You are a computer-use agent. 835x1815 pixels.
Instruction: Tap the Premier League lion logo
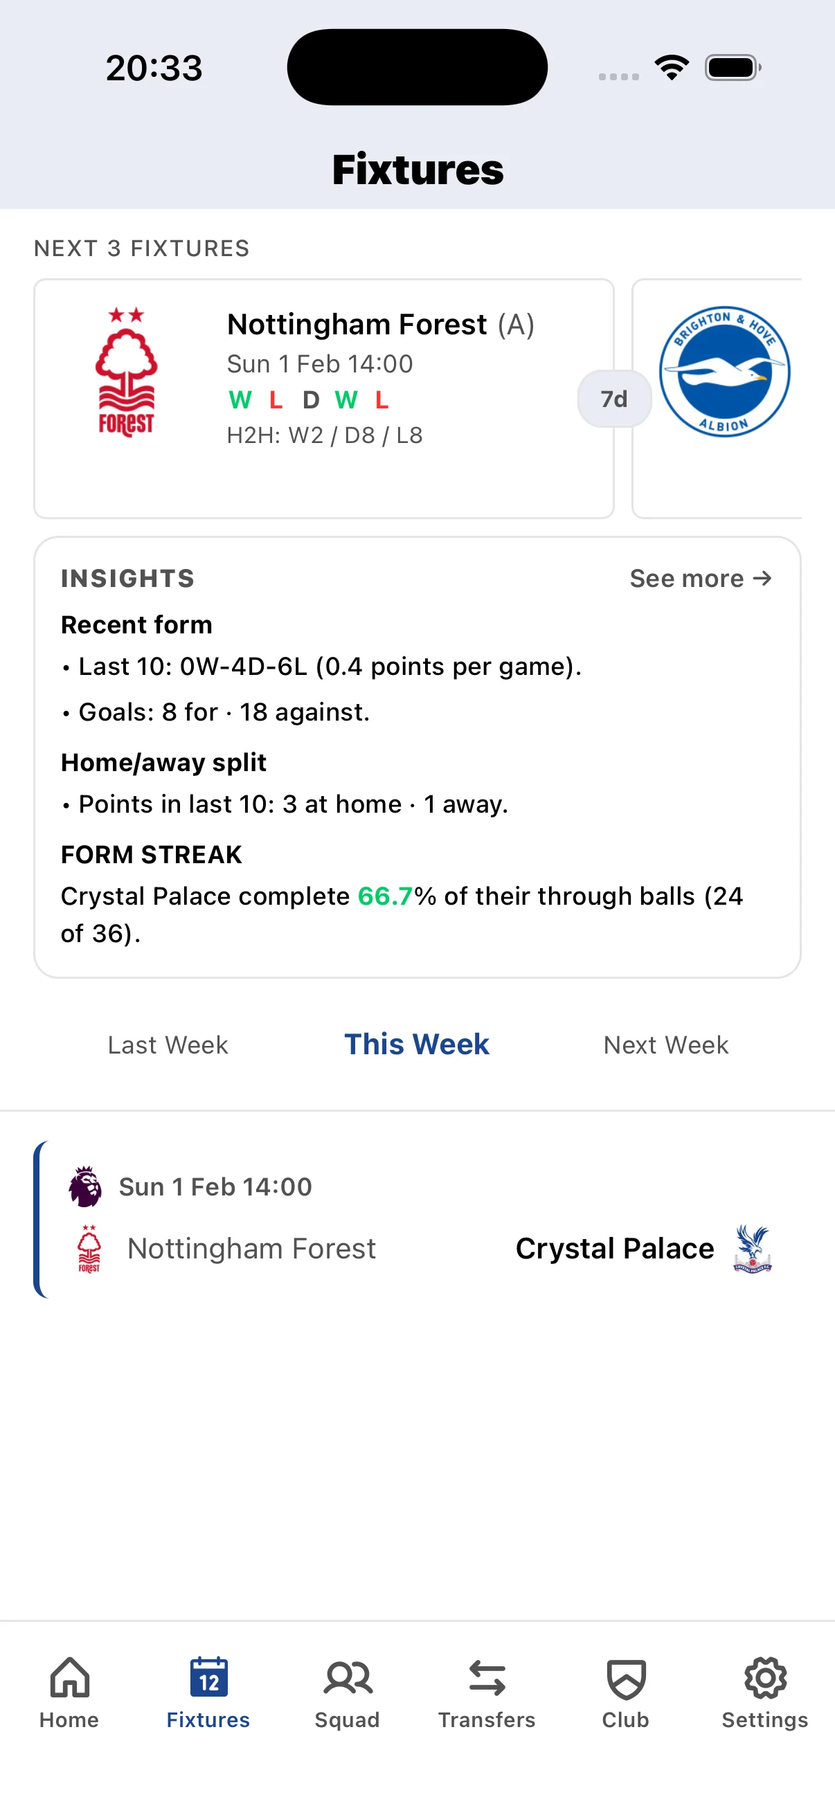86,1186
